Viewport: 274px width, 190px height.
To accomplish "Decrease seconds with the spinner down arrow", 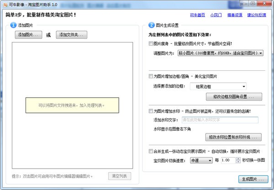I will (238, 162).
